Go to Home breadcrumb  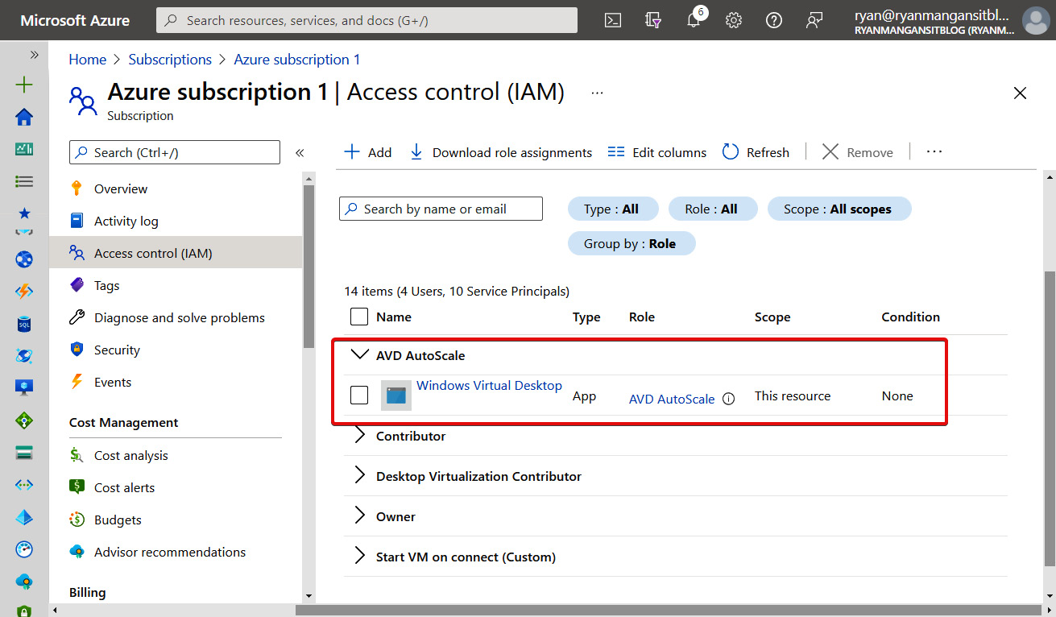tap(87, 60)
